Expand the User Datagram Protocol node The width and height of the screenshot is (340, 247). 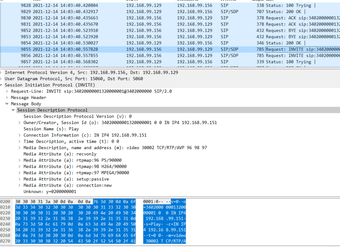(x=1, y=79)
